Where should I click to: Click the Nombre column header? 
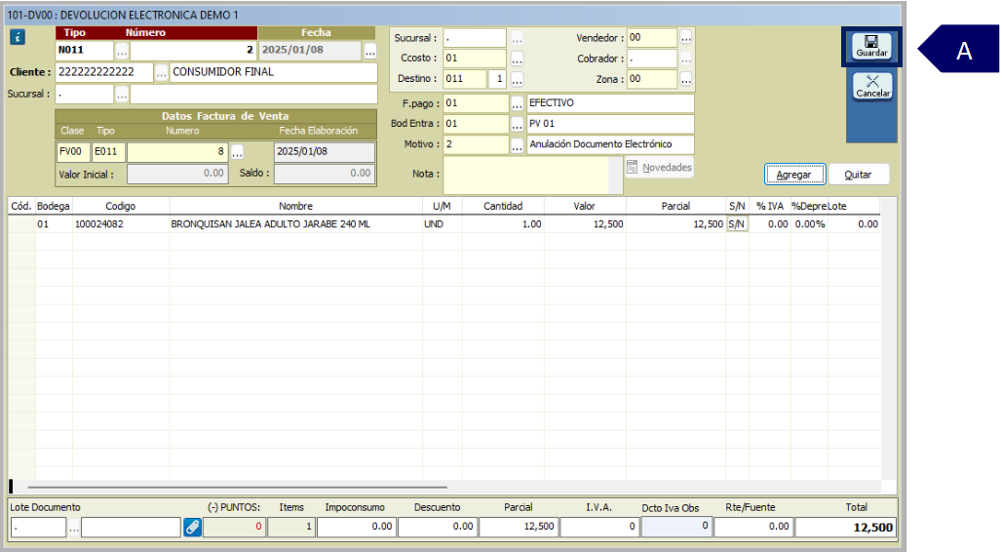(x=295, y=206)
